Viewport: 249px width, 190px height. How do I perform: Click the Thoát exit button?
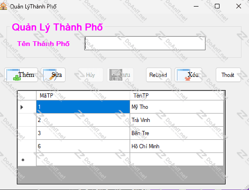coord(228,75)
